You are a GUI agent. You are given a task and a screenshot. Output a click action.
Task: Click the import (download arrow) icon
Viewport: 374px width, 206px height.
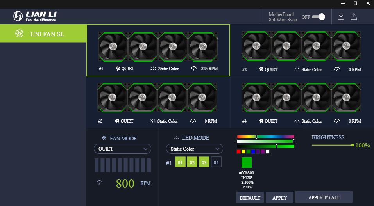pos(341,16)
